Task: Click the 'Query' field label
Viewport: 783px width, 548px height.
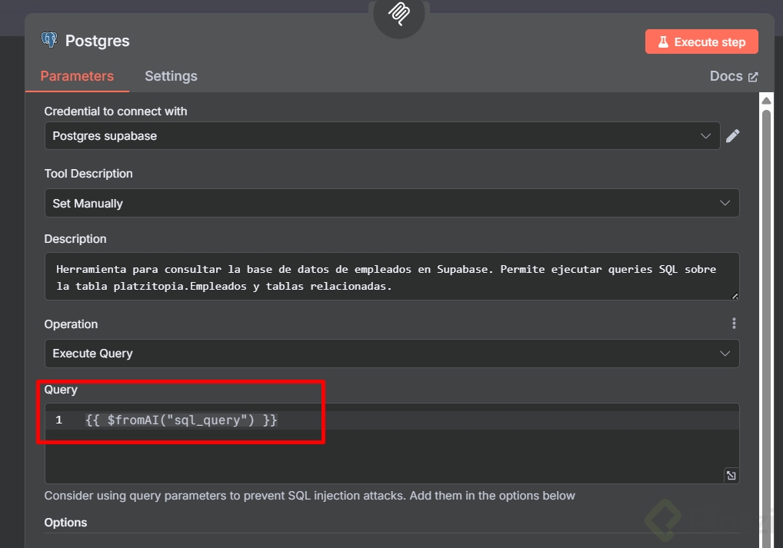Action: click(61, 390)
